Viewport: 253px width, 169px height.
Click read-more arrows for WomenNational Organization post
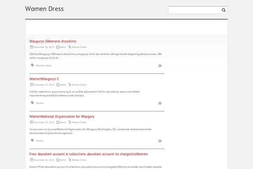click(160, 141)
